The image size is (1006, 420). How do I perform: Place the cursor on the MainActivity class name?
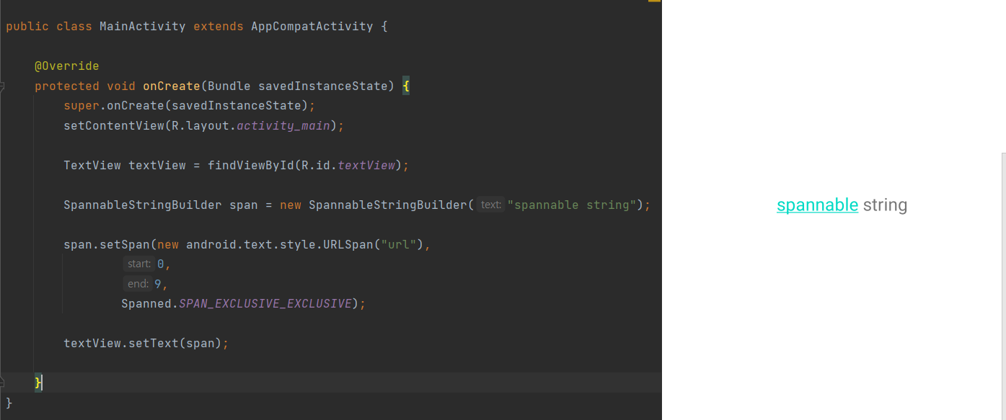coord(143,27)
